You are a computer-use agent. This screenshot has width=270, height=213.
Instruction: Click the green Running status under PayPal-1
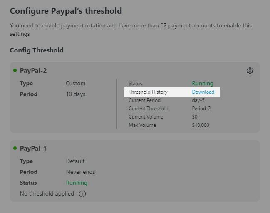click(x=77, y=183)
